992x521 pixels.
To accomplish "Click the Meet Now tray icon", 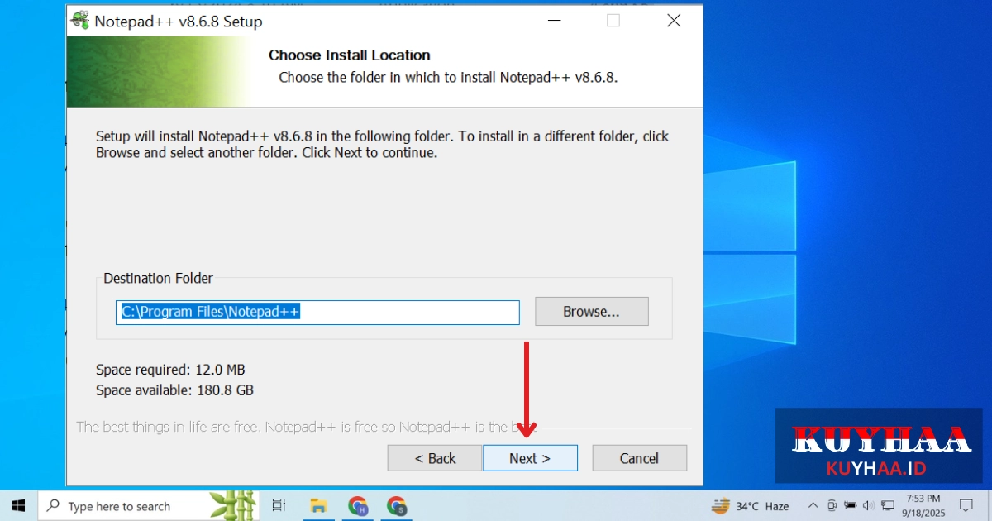I will click(x=832, y=505).
